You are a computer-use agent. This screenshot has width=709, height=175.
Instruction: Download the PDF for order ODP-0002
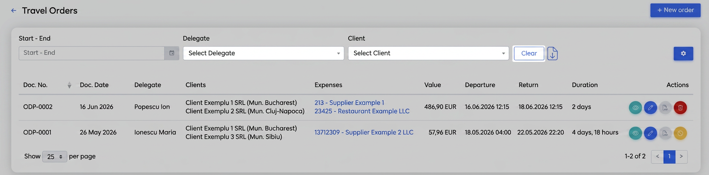(665, 108)
